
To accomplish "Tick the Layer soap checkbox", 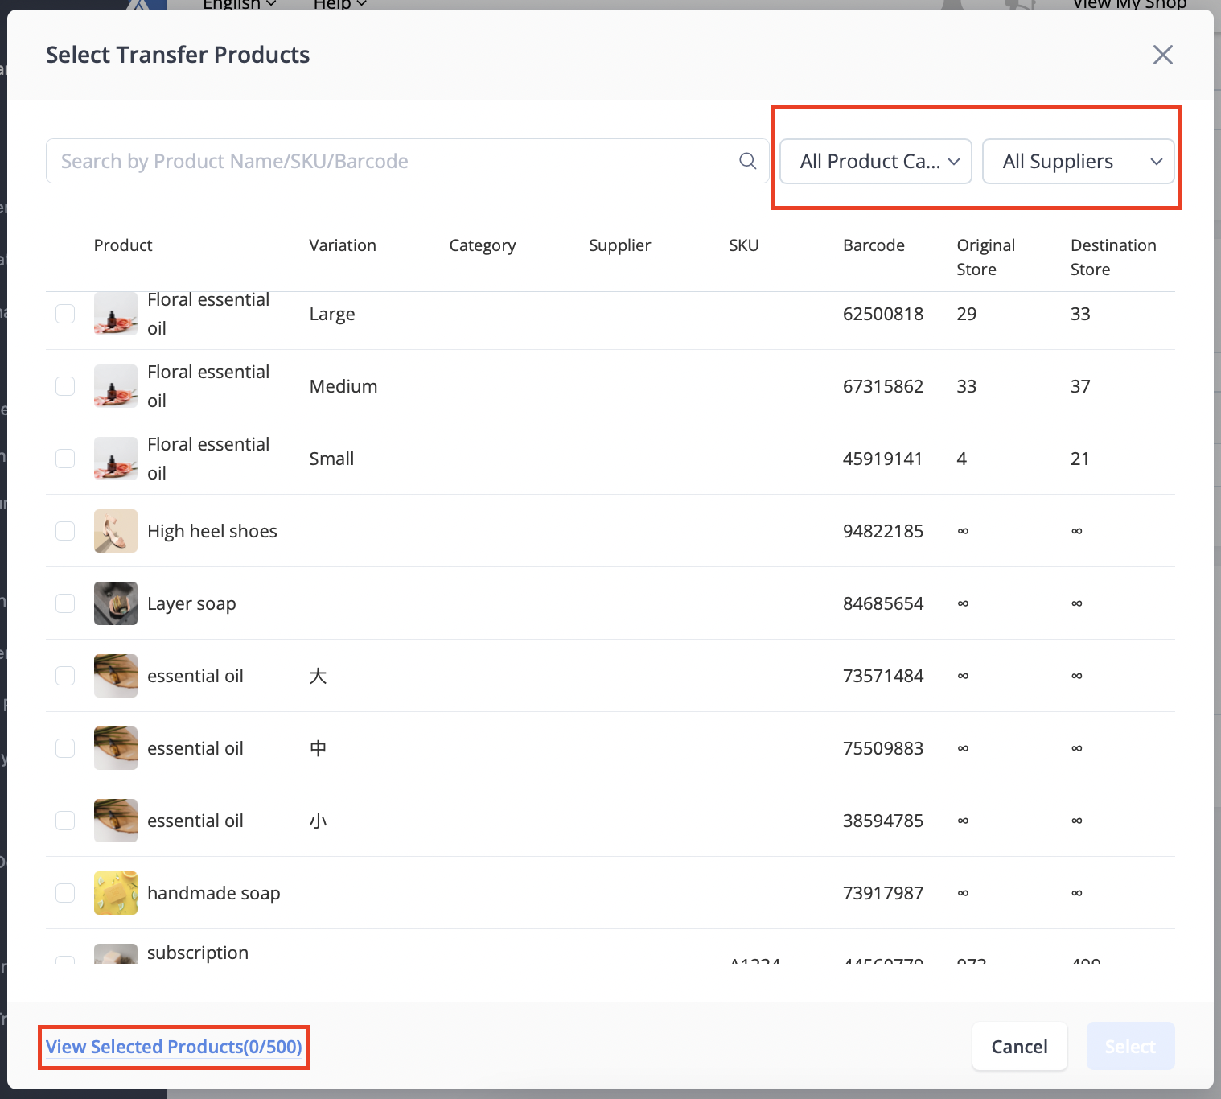I will (65, 603).
